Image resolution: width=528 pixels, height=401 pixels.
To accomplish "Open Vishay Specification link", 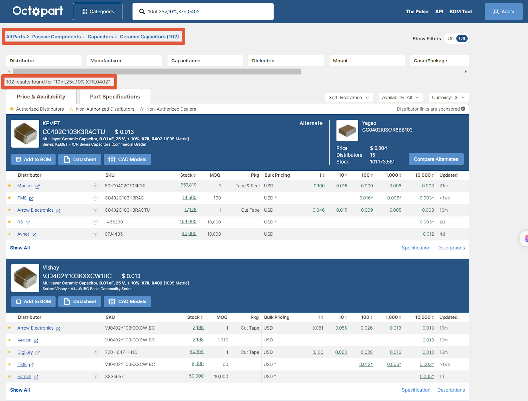I will [x=416, y=390].
